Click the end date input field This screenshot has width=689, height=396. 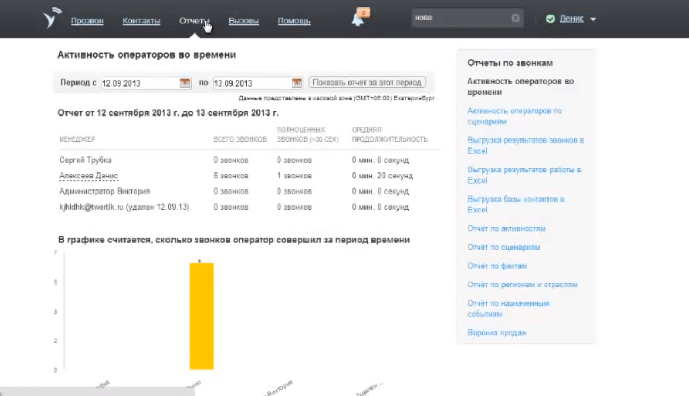coord(251,83)
